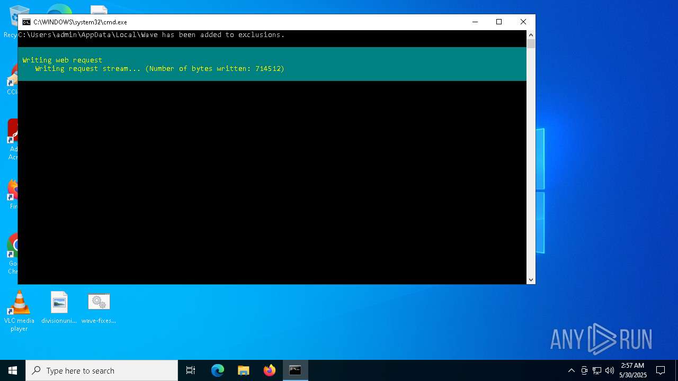The width and height of the screenshot is (678, 381).
Task: Open the network tray icon
Action: (597, 370)
